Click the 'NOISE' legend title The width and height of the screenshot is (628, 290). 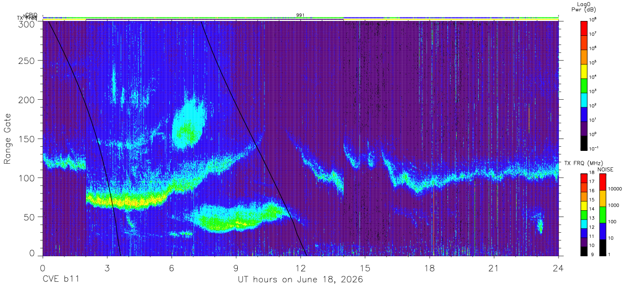tap(606, 169)
